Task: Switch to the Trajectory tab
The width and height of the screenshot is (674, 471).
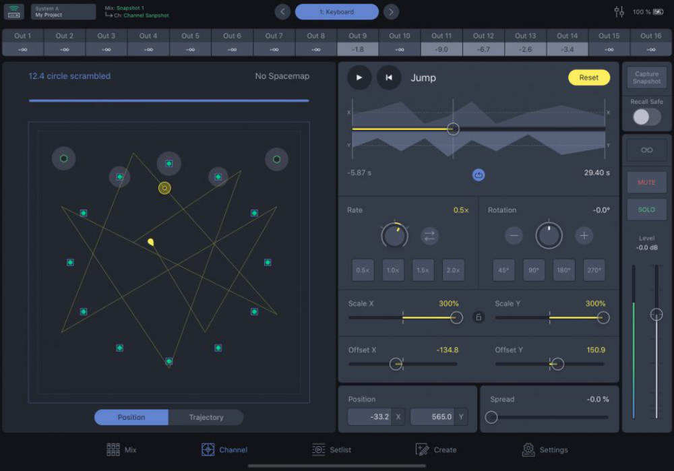Action: click(206, 417)
